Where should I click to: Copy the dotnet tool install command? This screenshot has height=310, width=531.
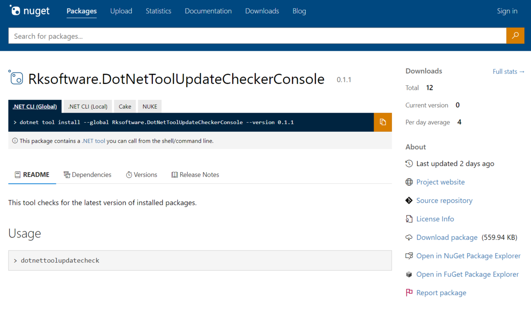[383, 122]
